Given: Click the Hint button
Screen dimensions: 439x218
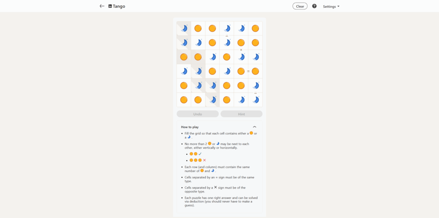Looking at the screenshot, I should [241, 114].
